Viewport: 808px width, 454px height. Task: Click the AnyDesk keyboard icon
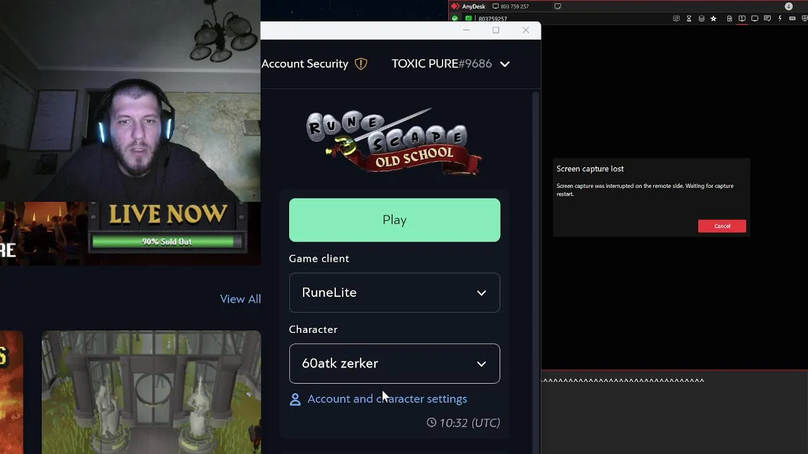(792, 18)
